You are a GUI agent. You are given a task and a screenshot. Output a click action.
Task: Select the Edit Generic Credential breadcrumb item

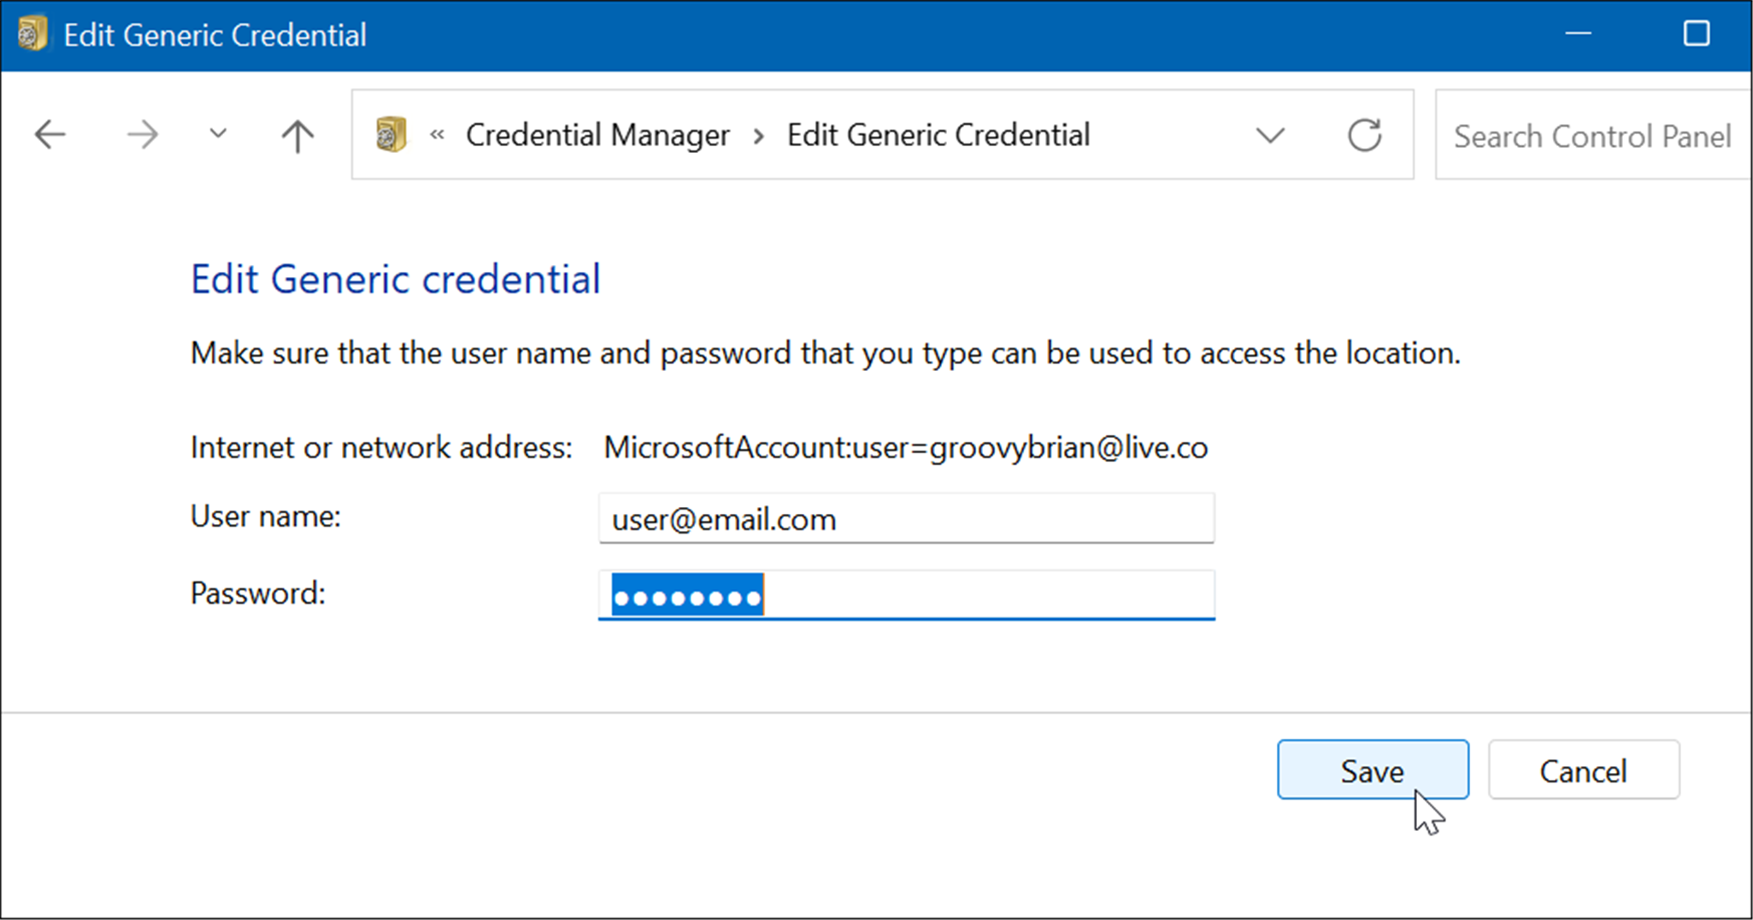coord(938,134)
